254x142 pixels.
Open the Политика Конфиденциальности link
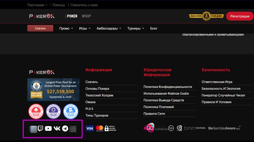[x=168, y=87]
